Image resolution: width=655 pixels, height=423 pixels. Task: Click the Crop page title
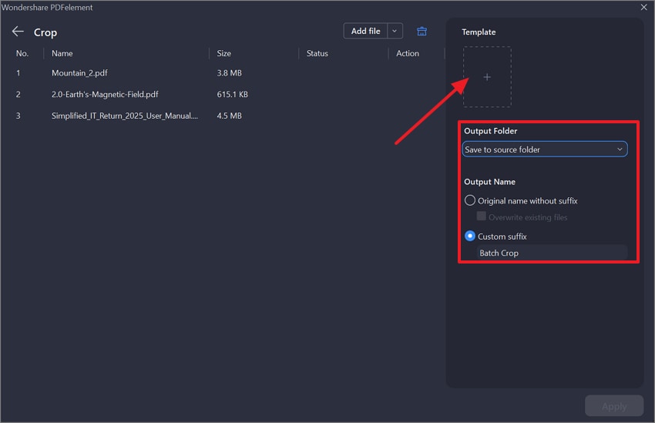pyautogui.click(x=45, y=32)
